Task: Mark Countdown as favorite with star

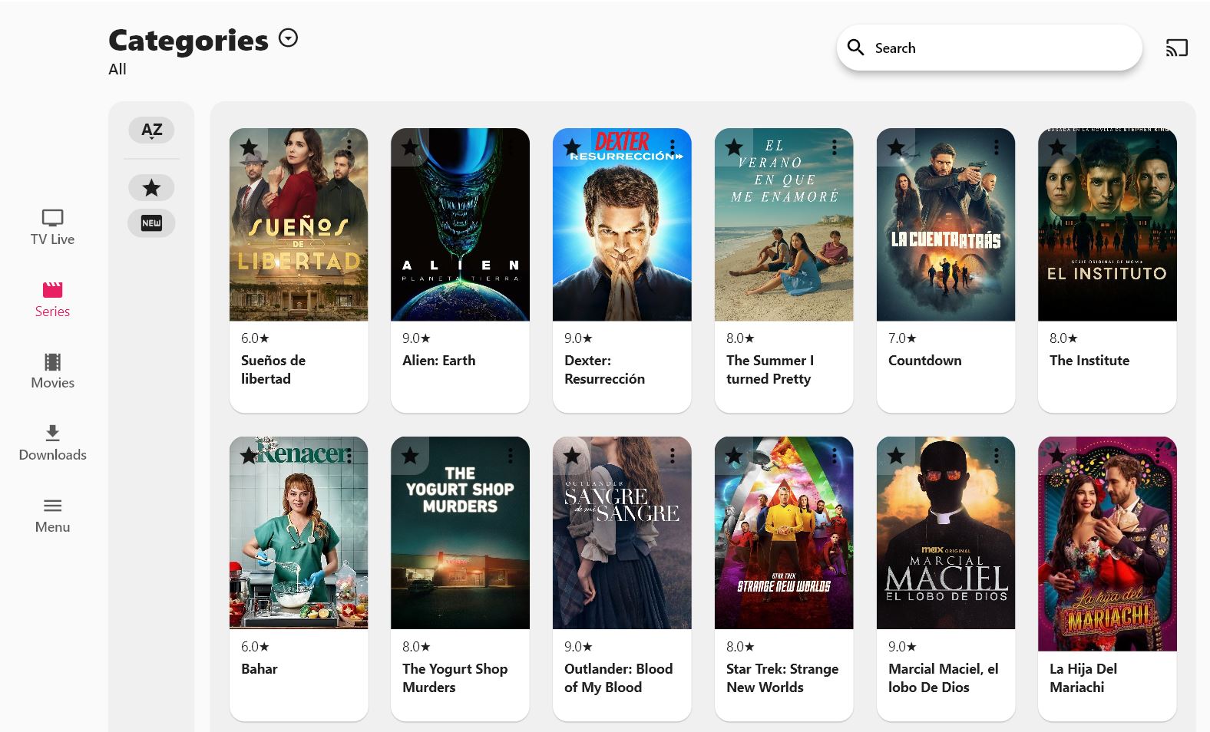Action: coord(896,147)
